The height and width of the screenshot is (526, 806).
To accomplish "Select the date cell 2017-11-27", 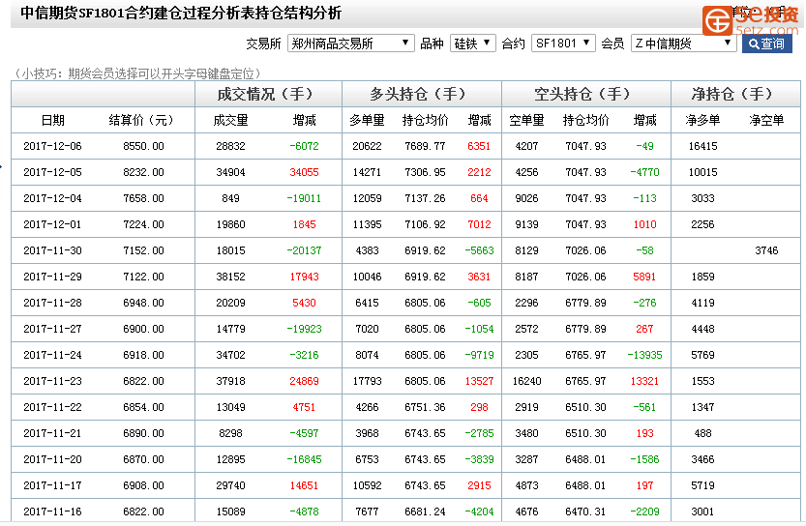I will point(52,329).
